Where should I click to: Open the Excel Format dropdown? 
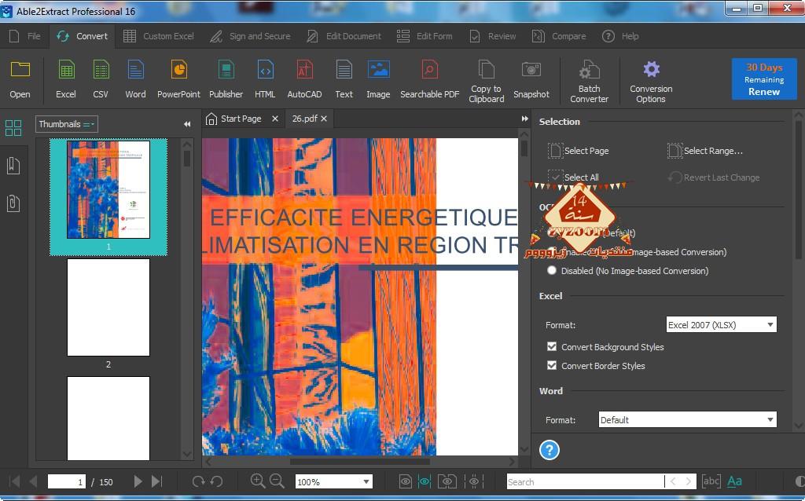tap(721, 324)
